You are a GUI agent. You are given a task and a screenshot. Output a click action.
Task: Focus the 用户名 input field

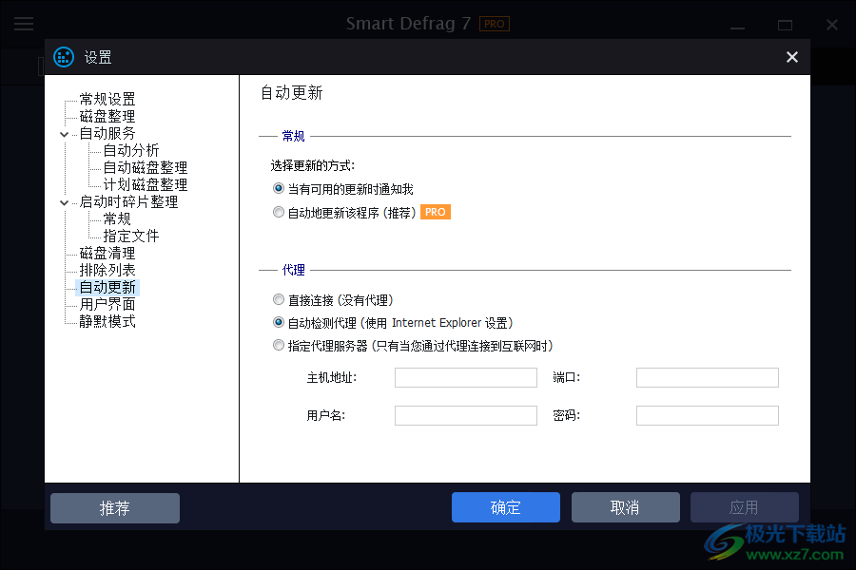466,416
